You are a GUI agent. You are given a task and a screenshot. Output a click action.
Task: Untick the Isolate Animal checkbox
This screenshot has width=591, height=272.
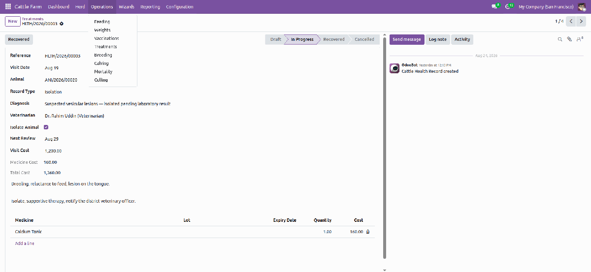(x=46, y=127)
